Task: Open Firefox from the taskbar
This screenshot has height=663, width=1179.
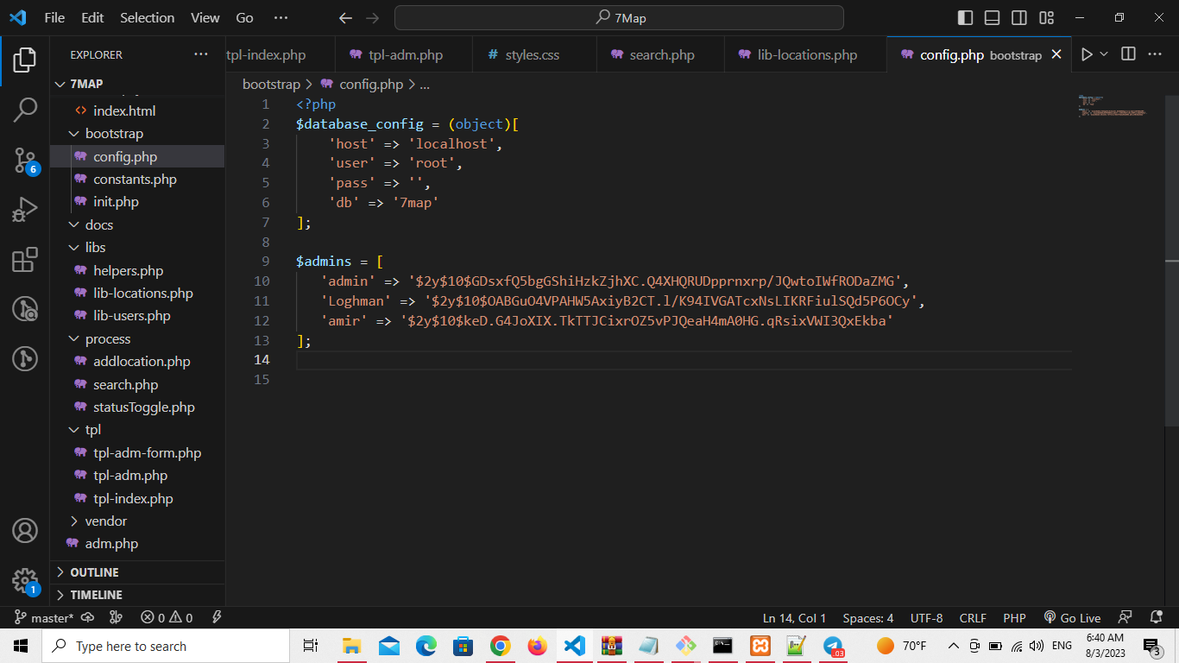Action: click(538, 646)
